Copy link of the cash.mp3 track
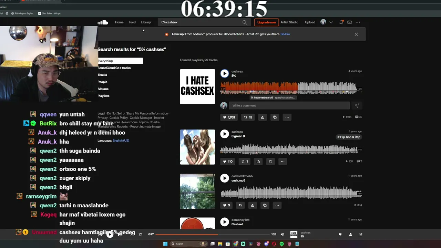The width and height of the screenshot is (441, 248). pos(265,205)
